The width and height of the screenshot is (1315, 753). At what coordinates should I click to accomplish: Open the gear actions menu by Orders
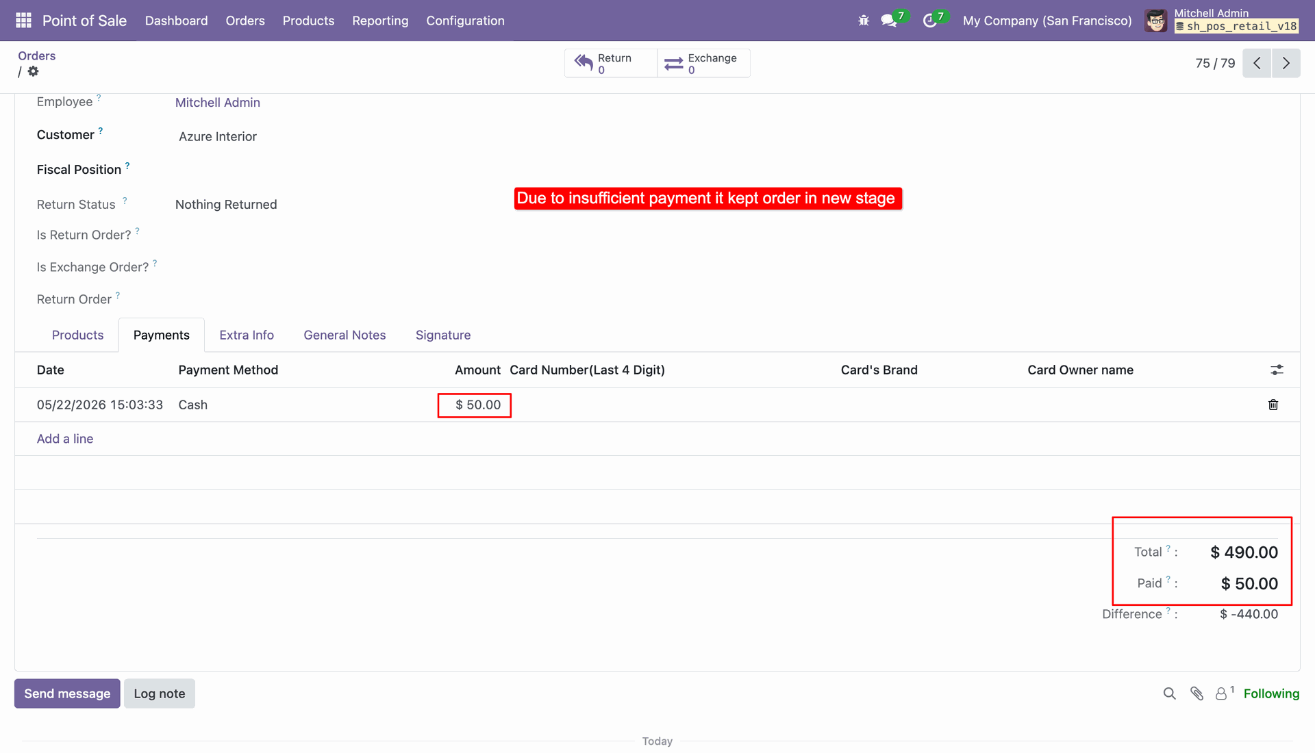(x=33, y=71)
